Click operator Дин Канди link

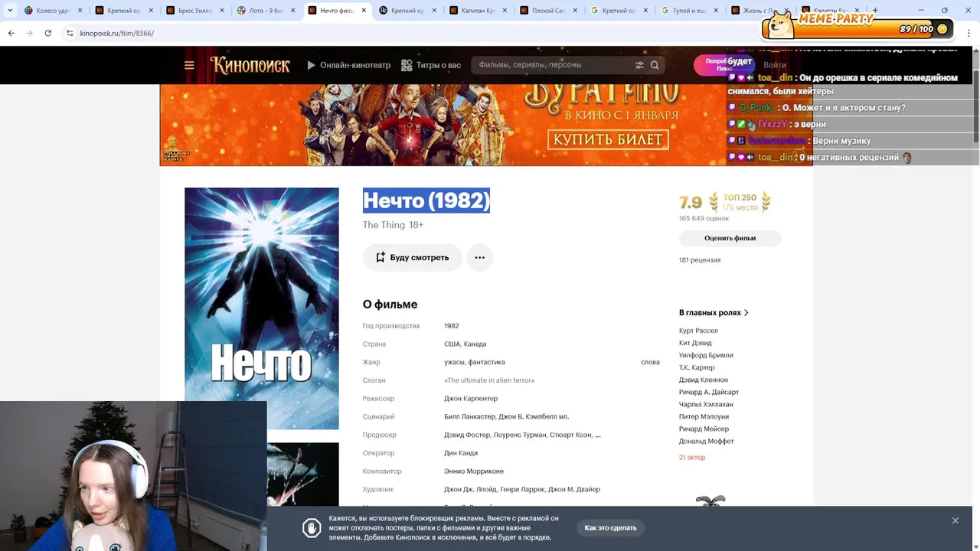pyautogui.click(x=460, y=453)
